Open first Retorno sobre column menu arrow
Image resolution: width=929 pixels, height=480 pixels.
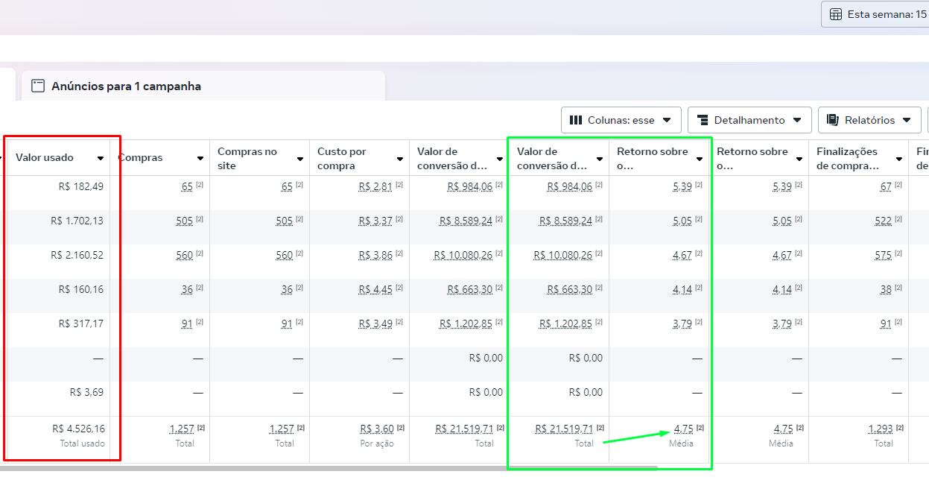pyautogui.click(x=700, y=159)
